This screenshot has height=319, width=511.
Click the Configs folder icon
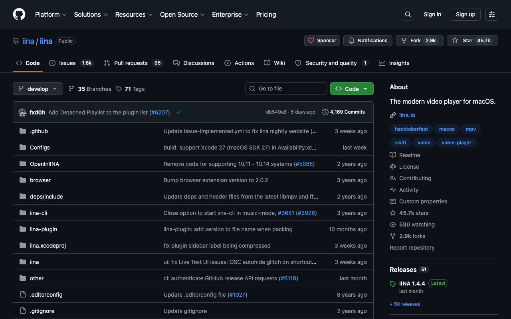pos(23,148)
